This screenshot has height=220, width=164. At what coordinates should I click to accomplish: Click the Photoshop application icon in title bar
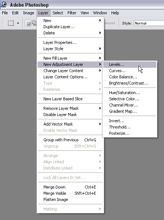[x=4, y=4]
